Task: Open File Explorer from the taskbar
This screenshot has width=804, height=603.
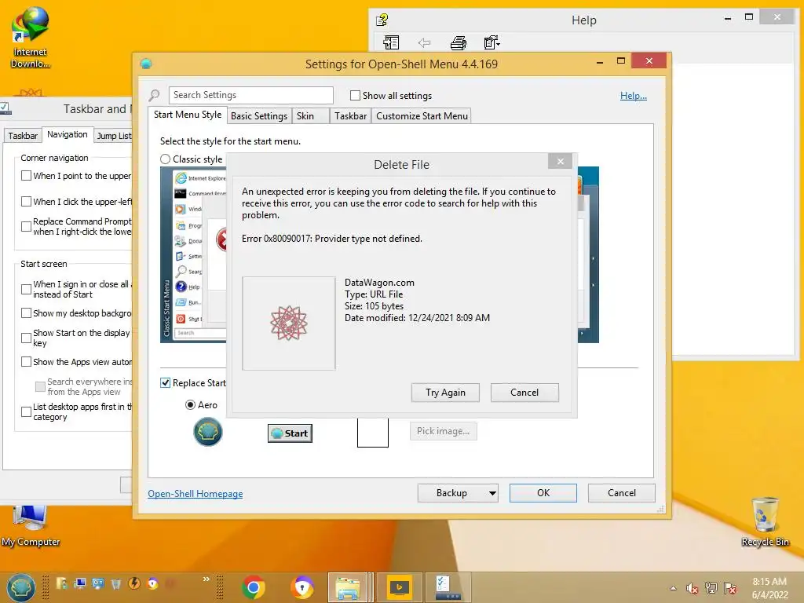Action: pyautogui.click(x=348, y=587)
